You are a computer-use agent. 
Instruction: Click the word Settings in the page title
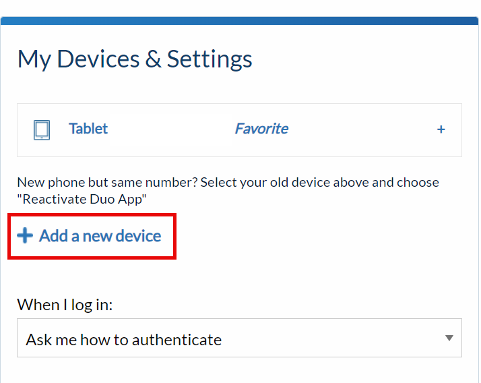click(210, 59)
